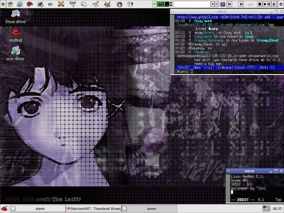Click the irssi aterm window title bar
Viewport: 284px width, 213px height.
click(222, 12)
